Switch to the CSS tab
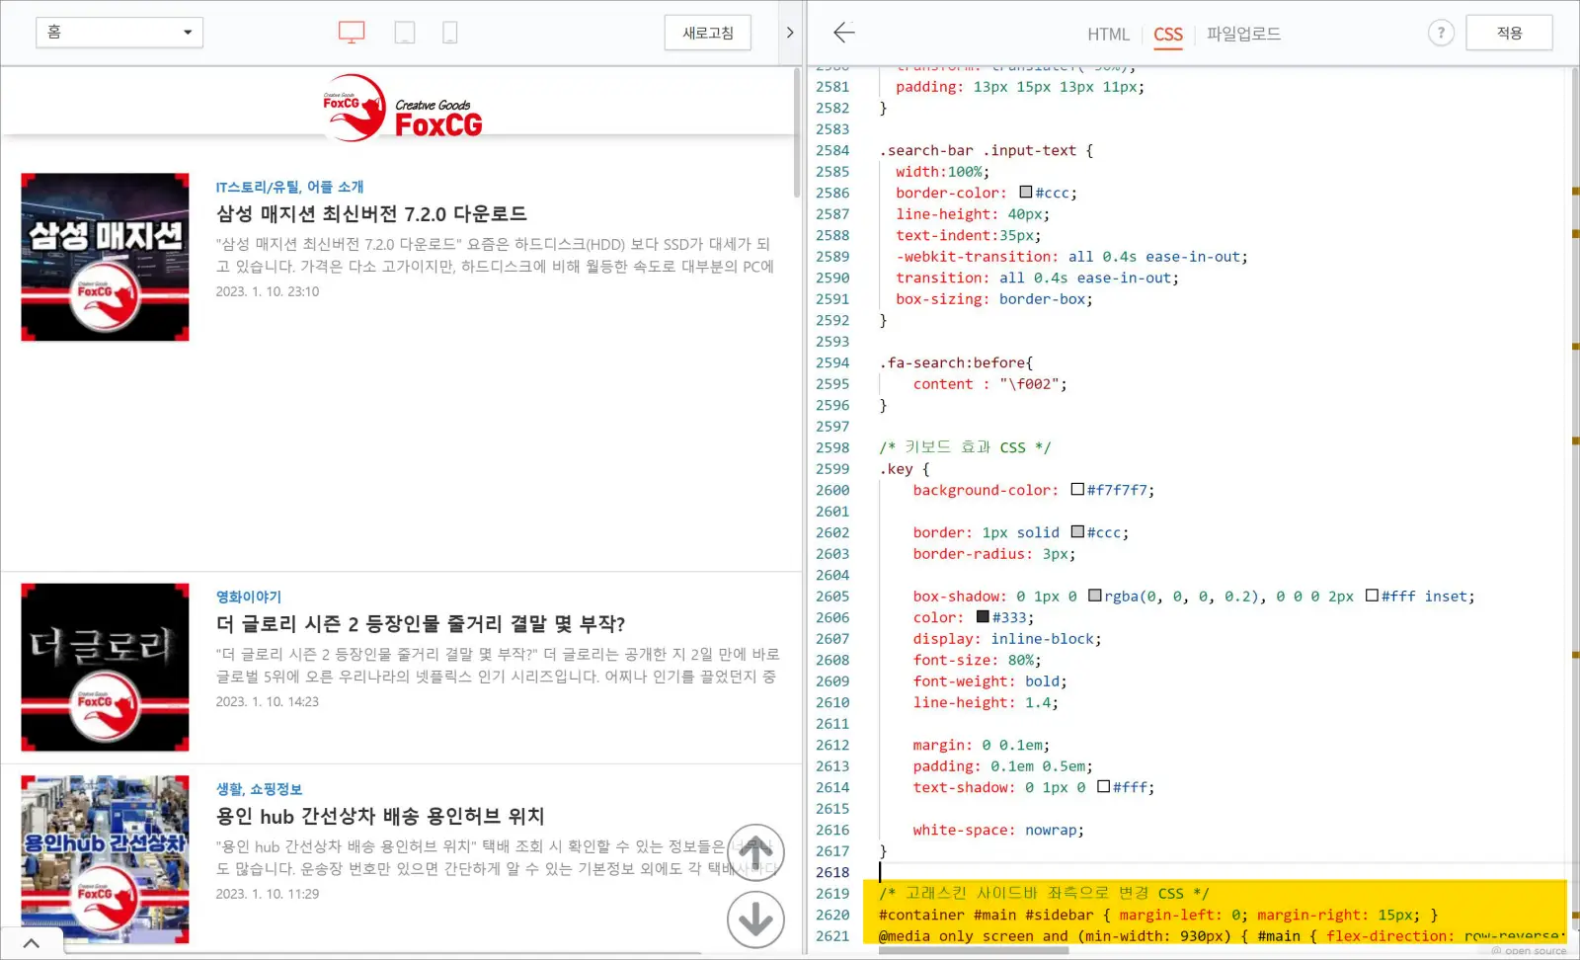The height and width of the screenshot is (960, 1580). [x=1168, y=34]
